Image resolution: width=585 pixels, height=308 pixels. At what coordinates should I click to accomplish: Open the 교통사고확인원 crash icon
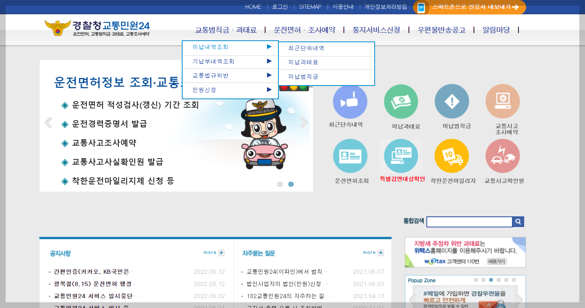click(x=502, y=156)
